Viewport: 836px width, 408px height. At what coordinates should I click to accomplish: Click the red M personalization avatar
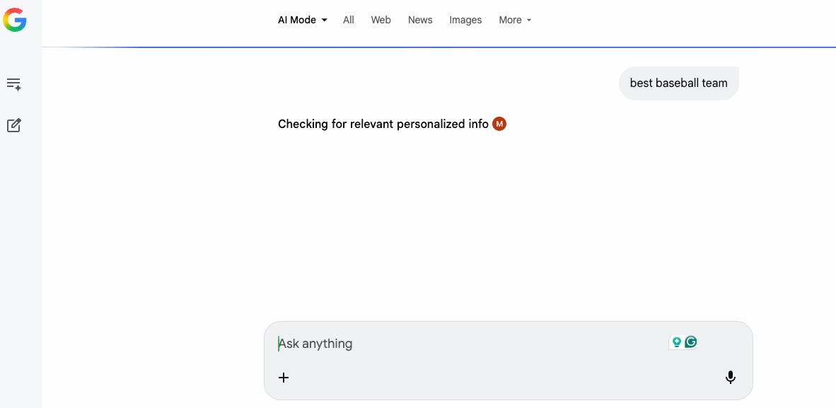499,124
